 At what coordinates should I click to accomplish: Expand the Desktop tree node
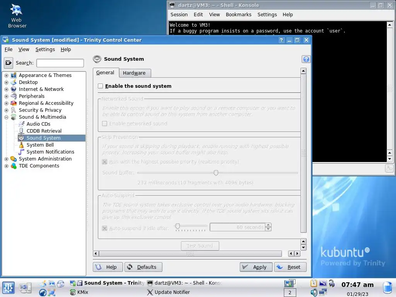pos(6,82)
